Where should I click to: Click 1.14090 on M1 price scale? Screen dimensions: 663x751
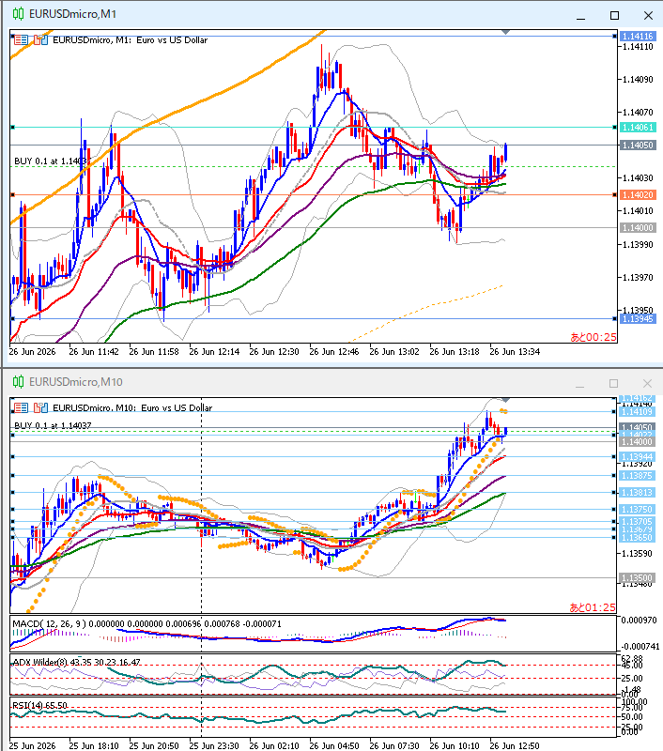638,79
